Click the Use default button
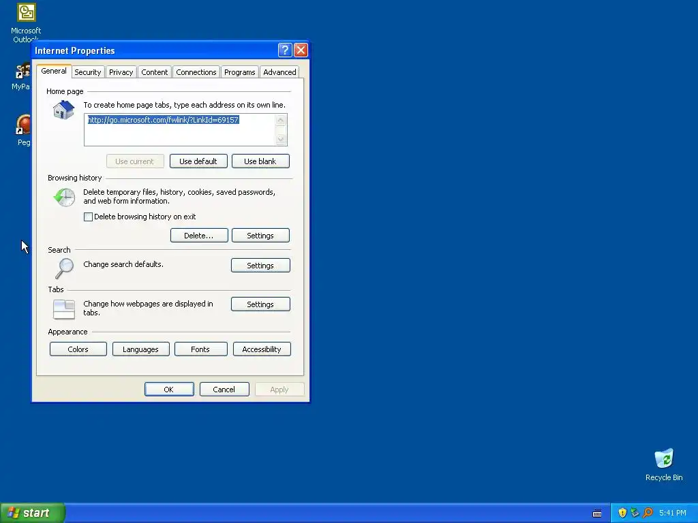 point(198,161)
